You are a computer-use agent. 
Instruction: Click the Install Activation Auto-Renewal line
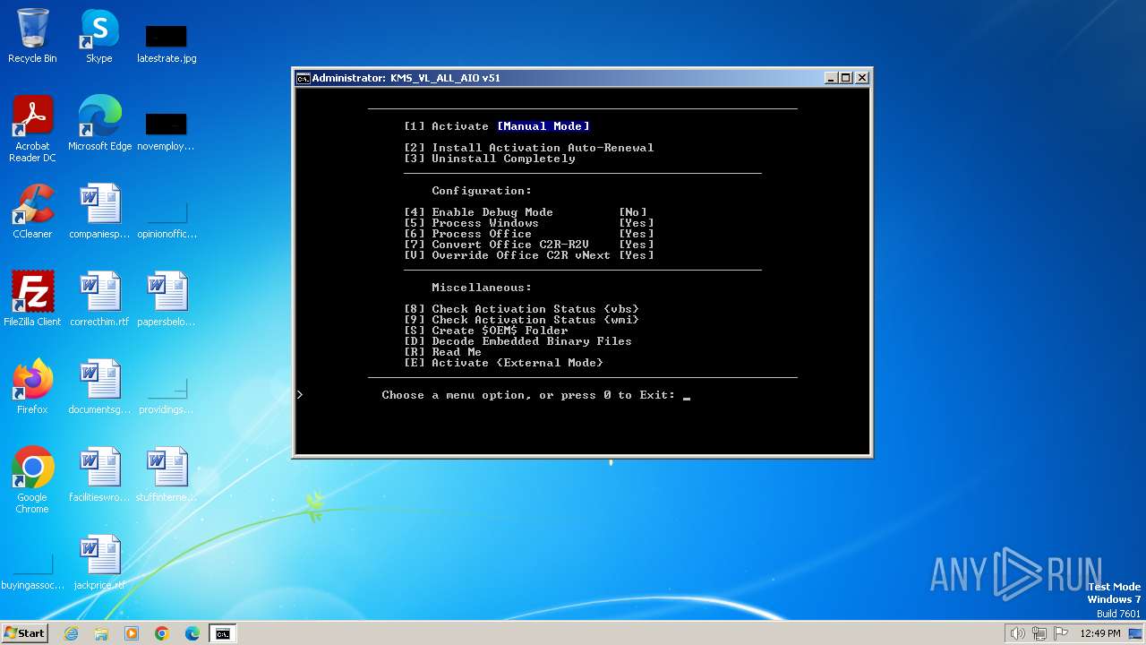coord(529,148)
